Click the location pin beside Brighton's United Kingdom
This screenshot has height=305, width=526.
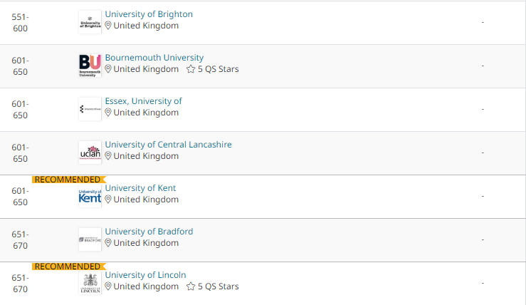[108, 26]
